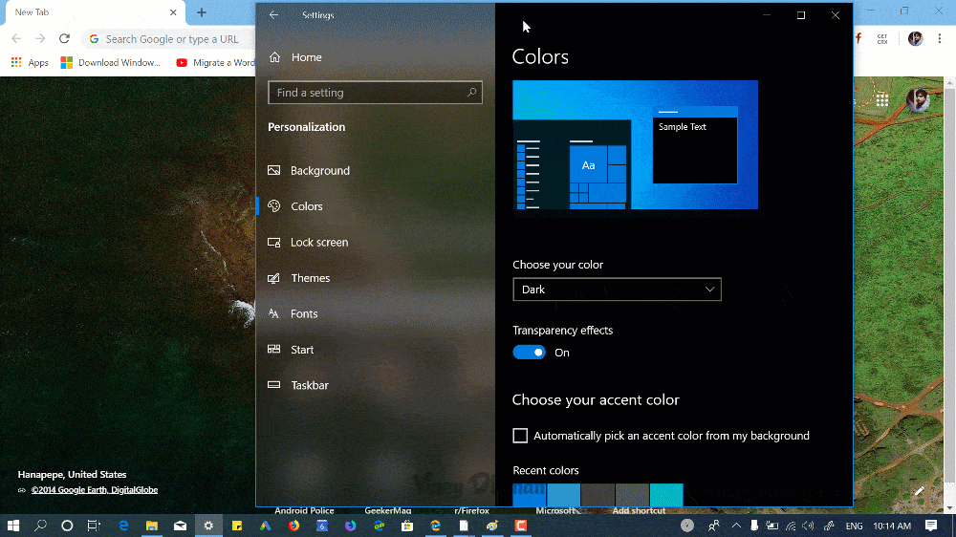Turn off Transparency effects toggle
This screenshot has height=537, width=956.
(x=529, y=353)
